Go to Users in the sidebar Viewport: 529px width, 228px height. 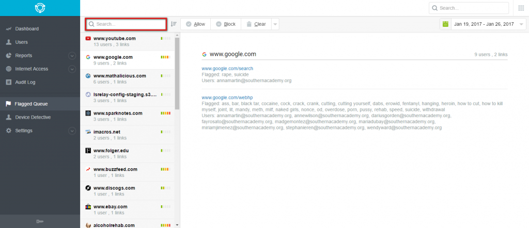(21, 42)
